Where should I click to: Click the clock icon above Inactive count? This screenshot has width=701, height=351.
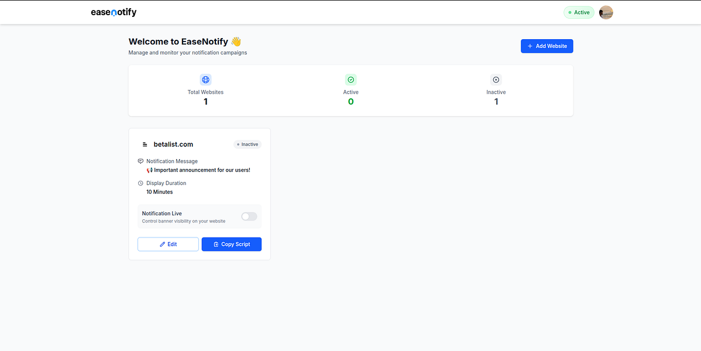(x=496, y=80)
